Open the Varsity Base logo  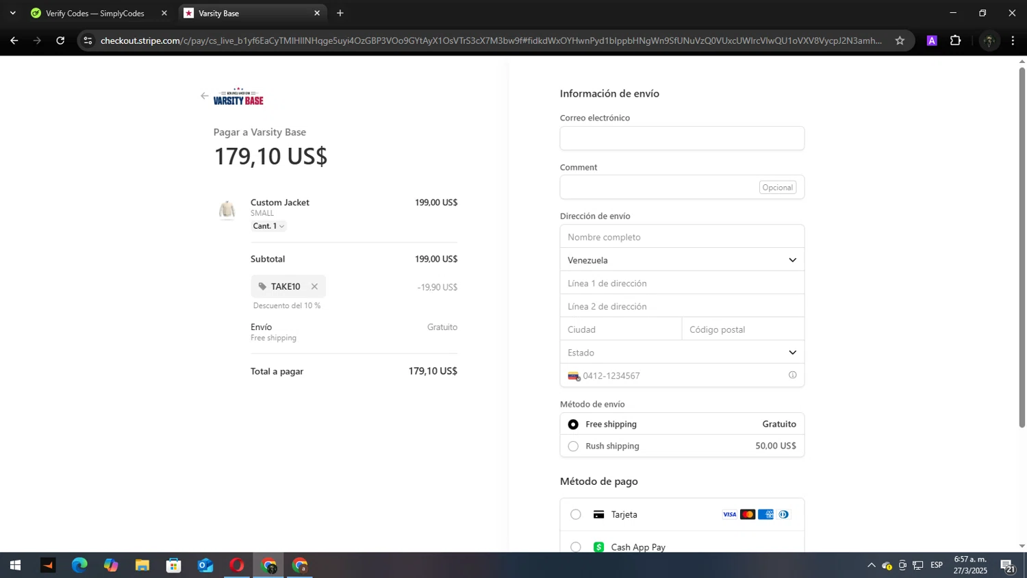click(x=238, y=97)
